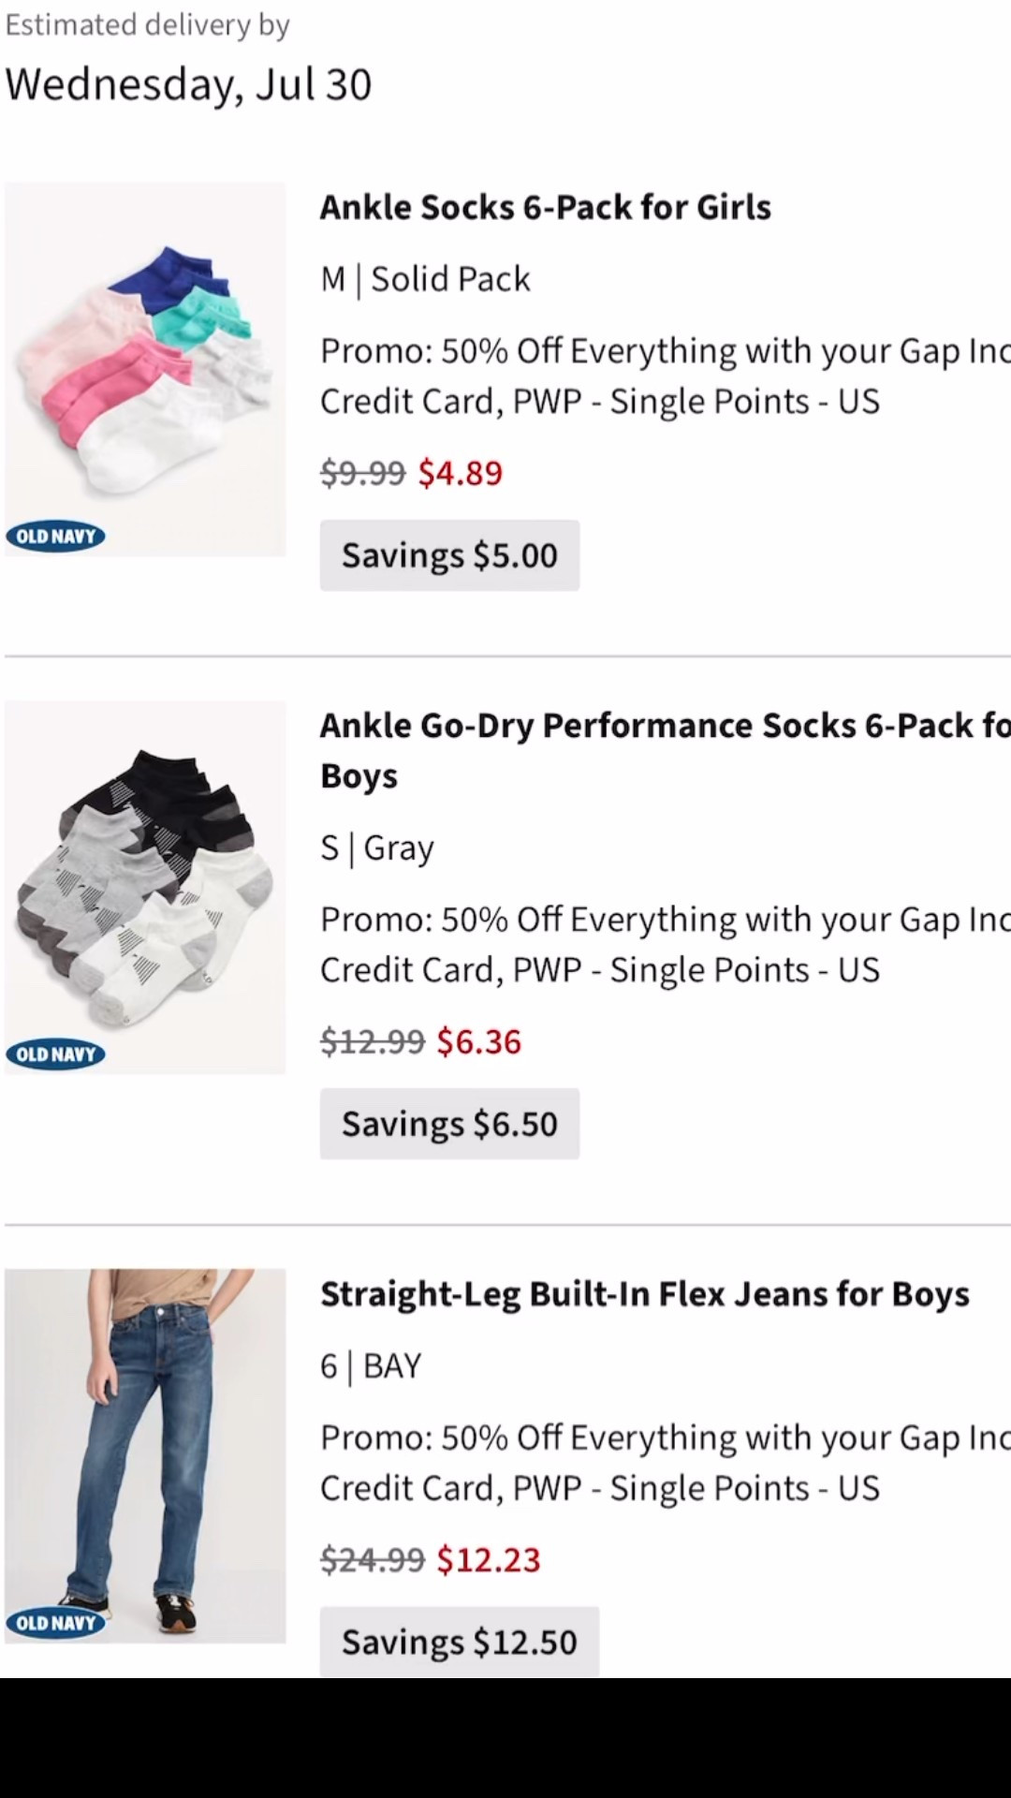
Task: Click the Old Navy logo on boys socks image
Action: pyautogui.click(x=56, y=1054)
